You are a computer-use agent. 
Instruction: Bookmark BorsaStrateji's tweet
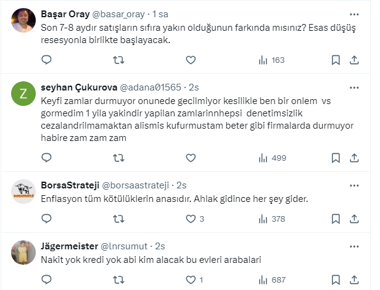coord(336,219)
